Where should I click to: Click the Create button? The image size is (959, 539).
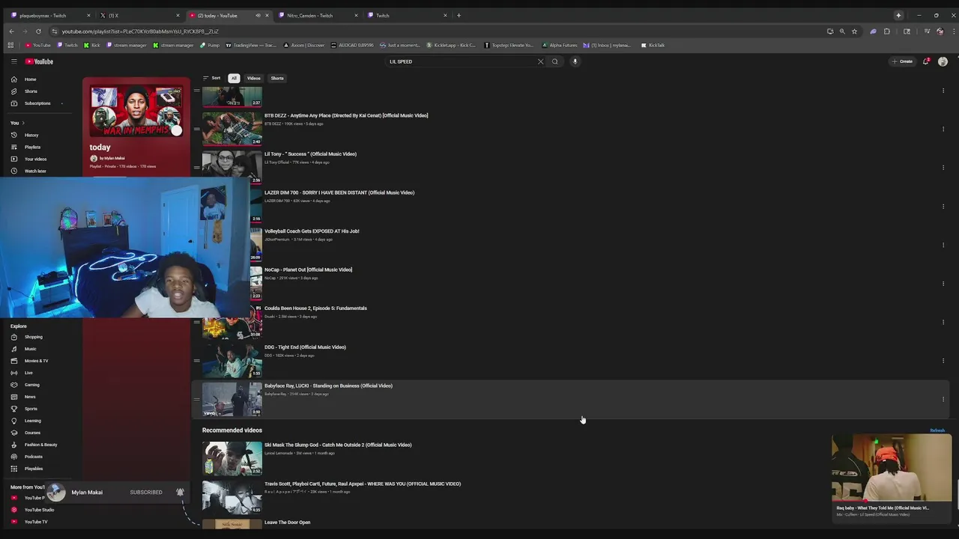pyautogui.click(x=902, y=61)
